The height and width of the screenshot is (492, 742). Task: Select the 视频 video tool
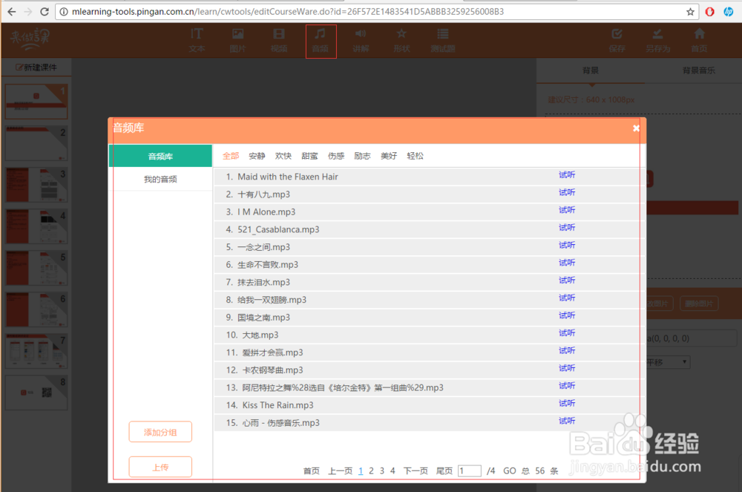click(279, 40)
